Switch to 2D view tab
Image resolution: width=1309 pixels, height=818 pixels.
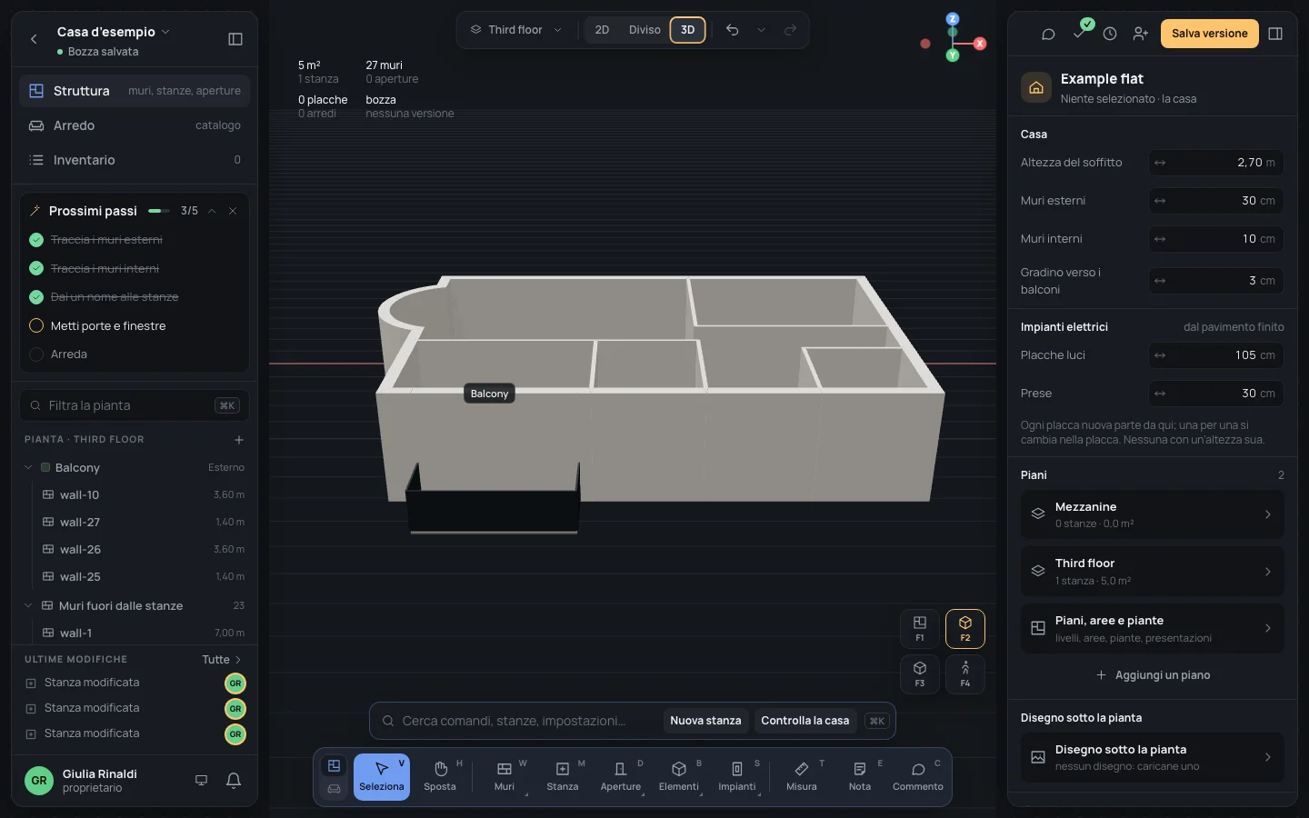[602, 30]
